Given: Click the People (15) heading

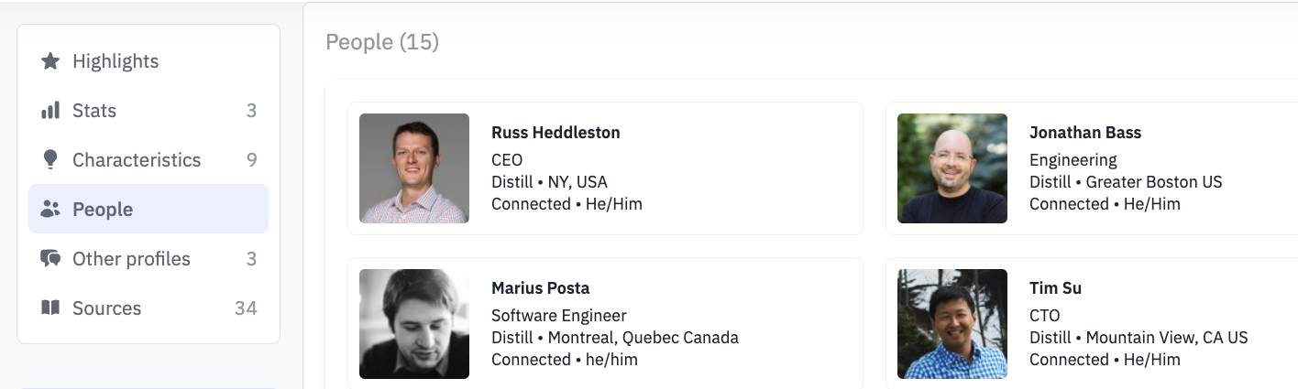Looking at the screenshot, I should pos(382,42).
